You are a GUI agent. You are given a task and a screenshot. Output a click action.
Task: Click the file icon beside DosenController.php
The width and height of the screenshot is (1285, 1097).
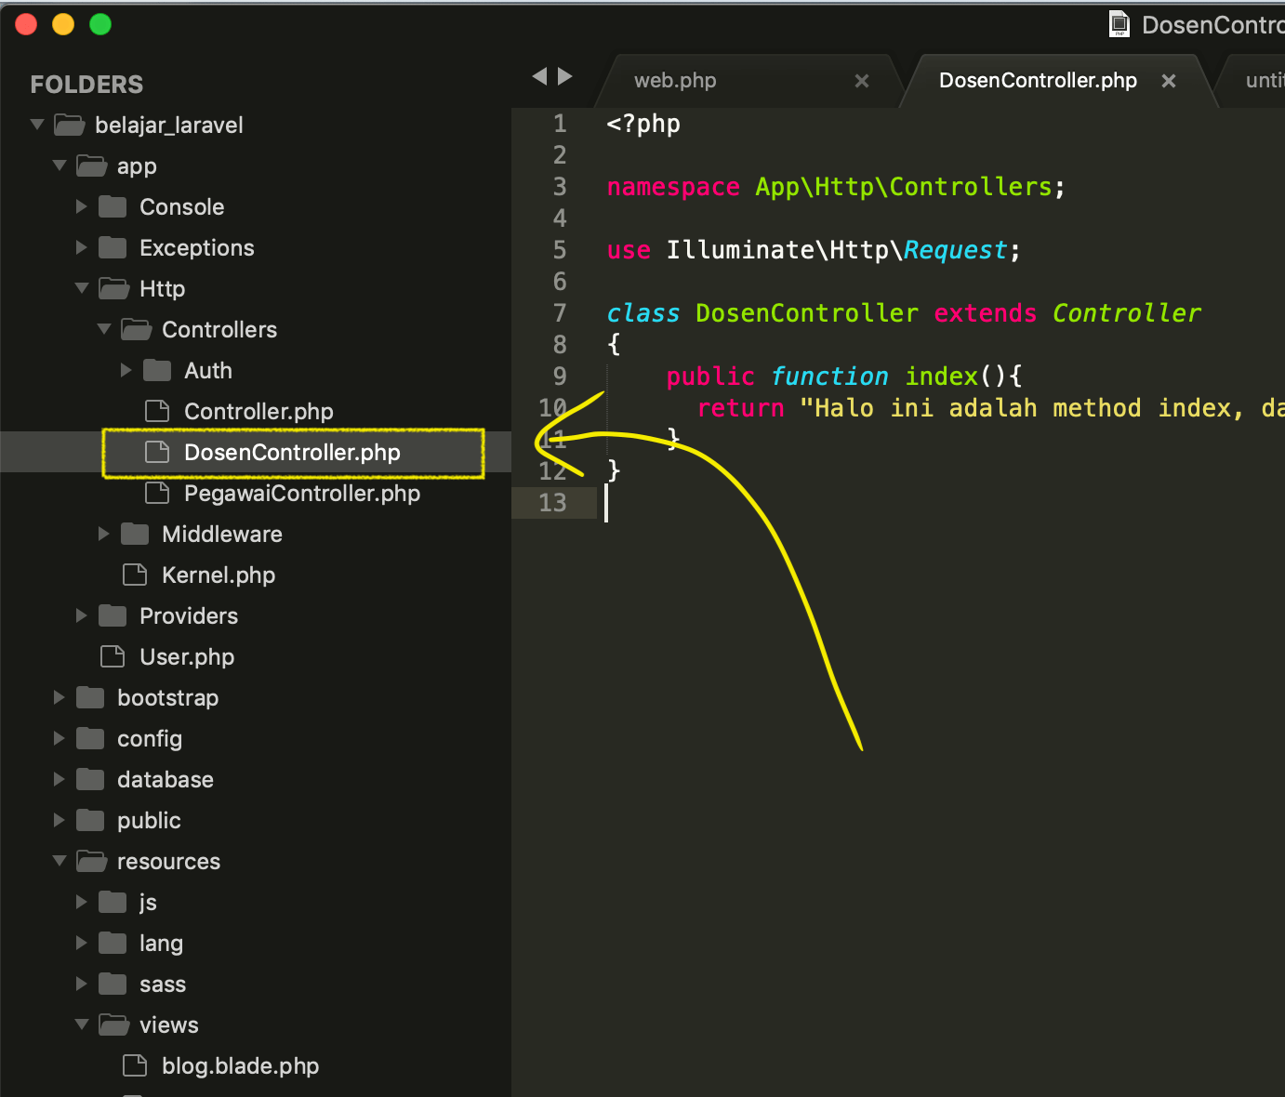click(x=156, y=453)
